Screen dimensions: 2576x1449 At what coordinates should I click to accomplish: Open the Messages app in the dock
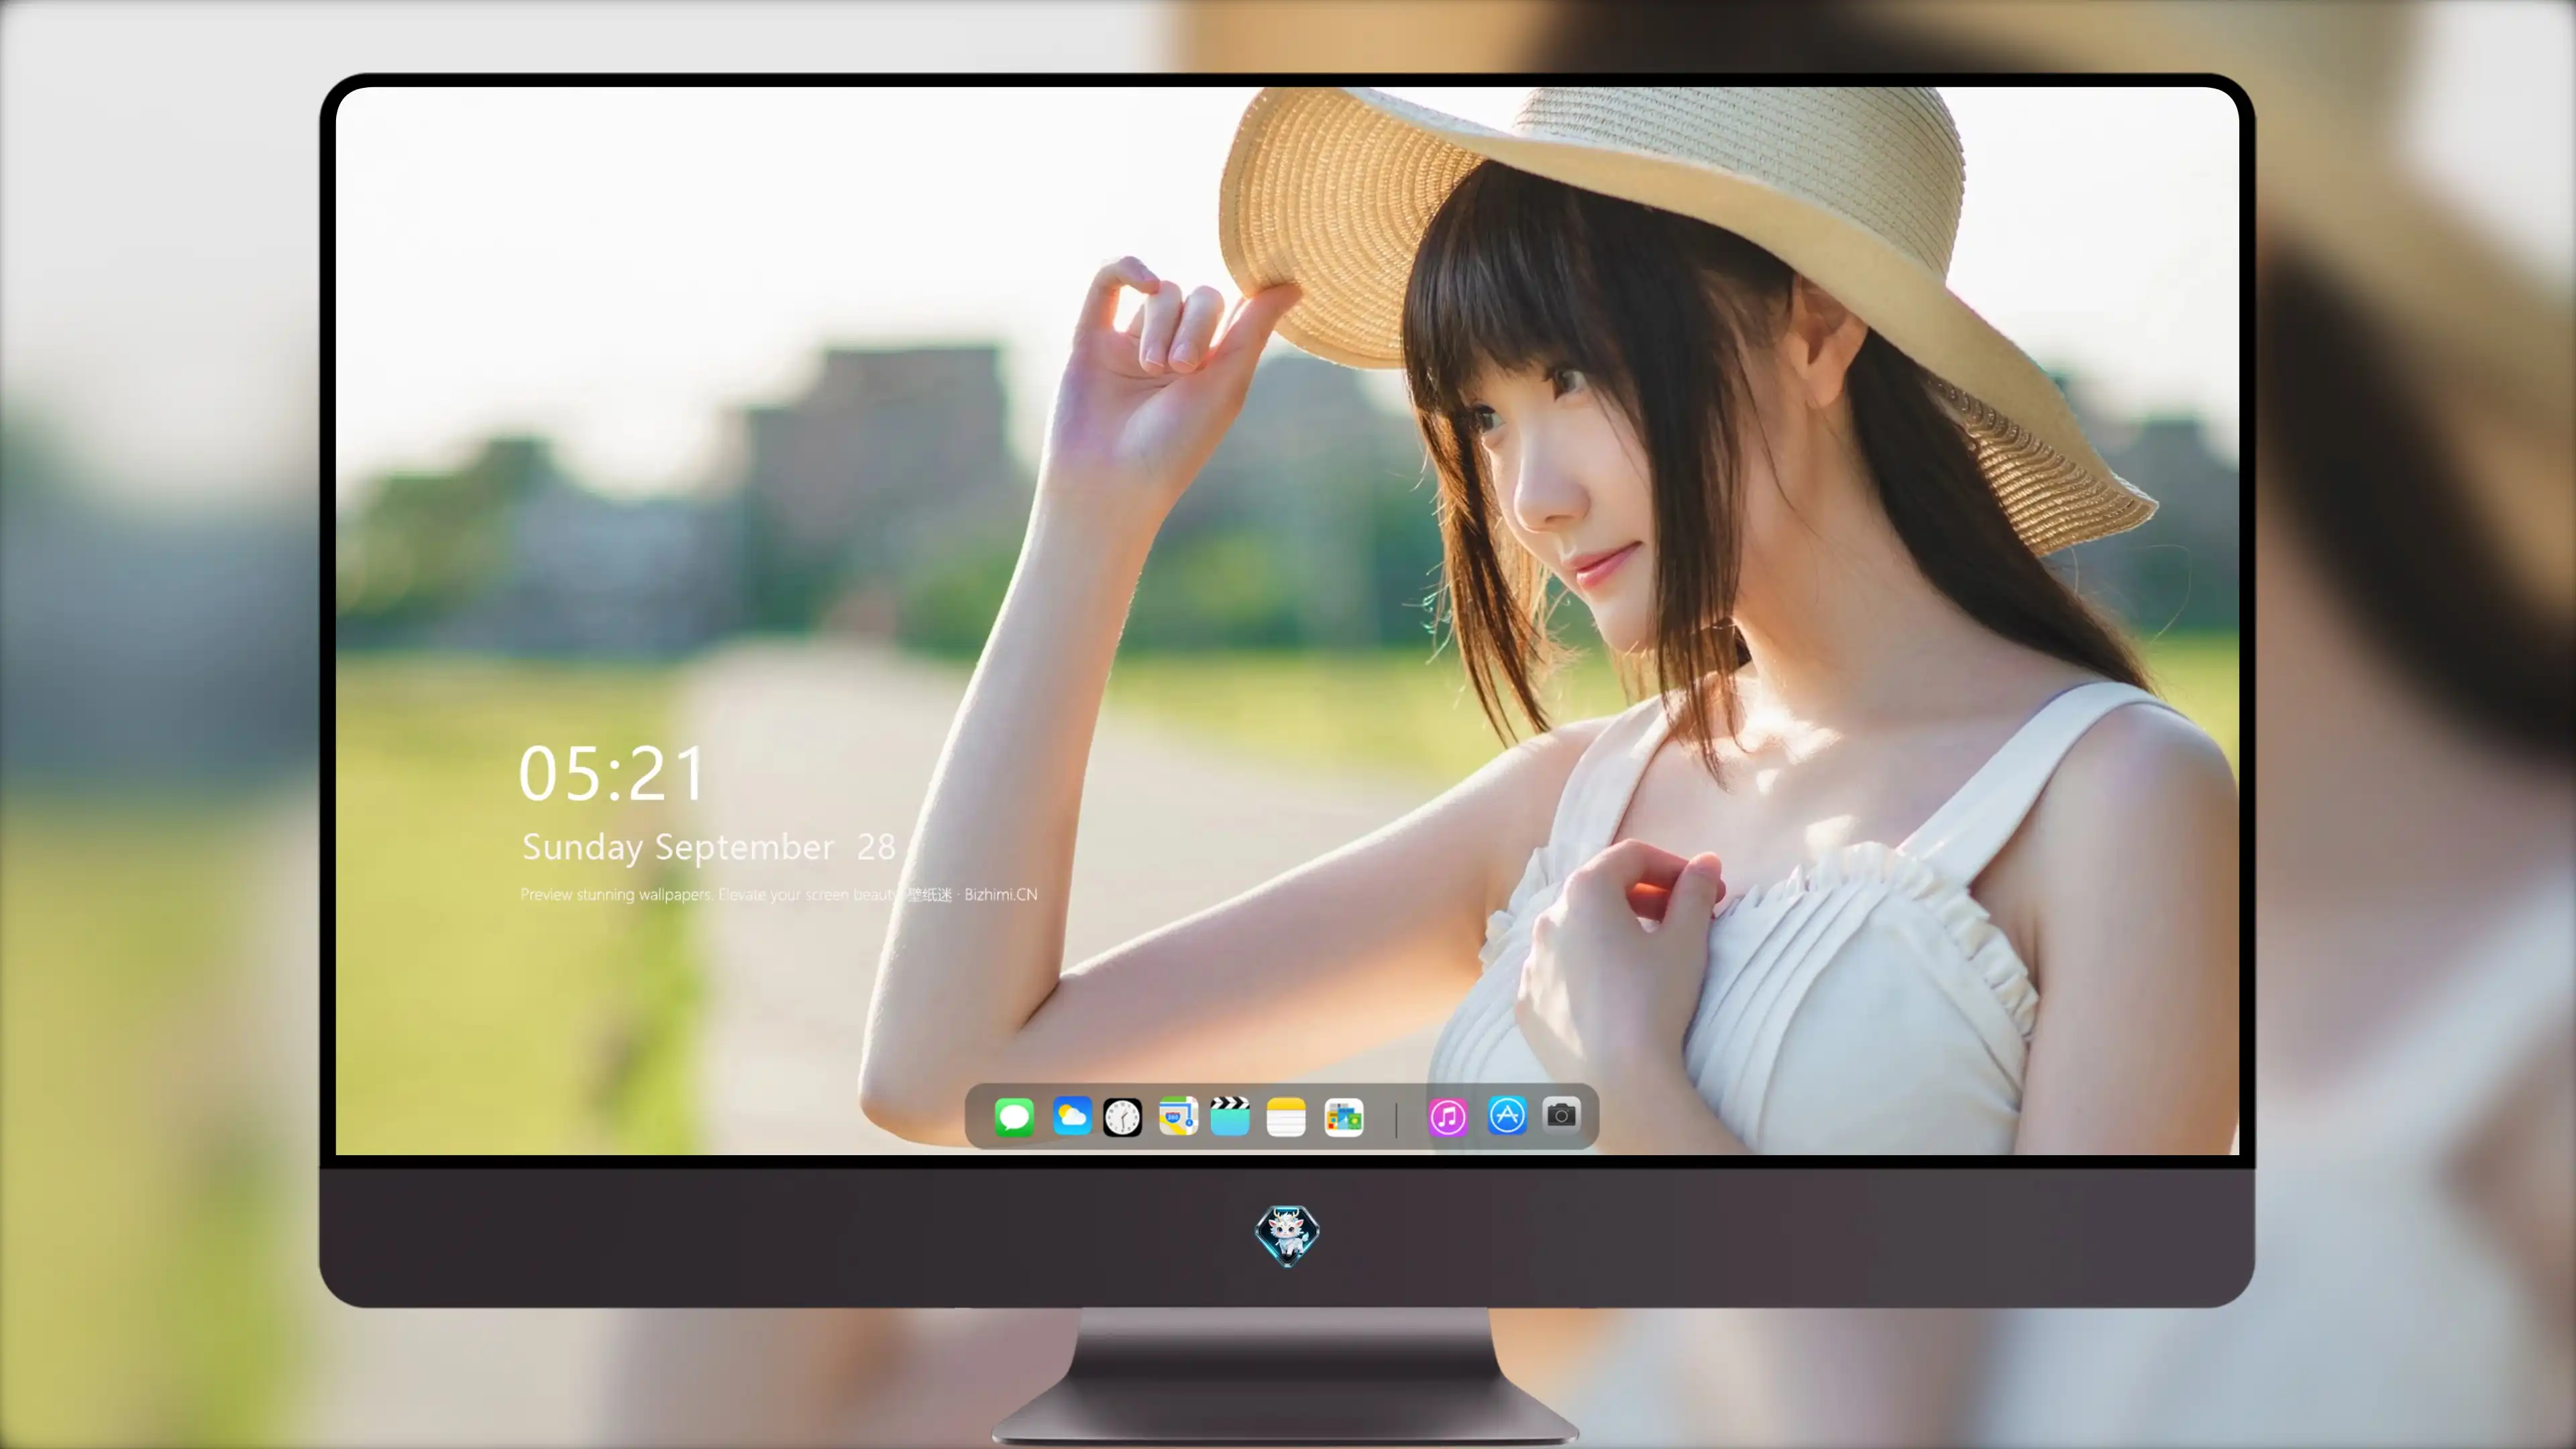[1014, 1116]
